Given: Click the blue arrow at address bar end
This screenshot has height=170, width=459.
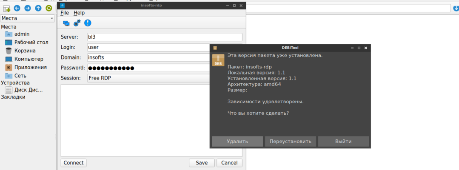Looking at the screenshot, I should (456, 8).
